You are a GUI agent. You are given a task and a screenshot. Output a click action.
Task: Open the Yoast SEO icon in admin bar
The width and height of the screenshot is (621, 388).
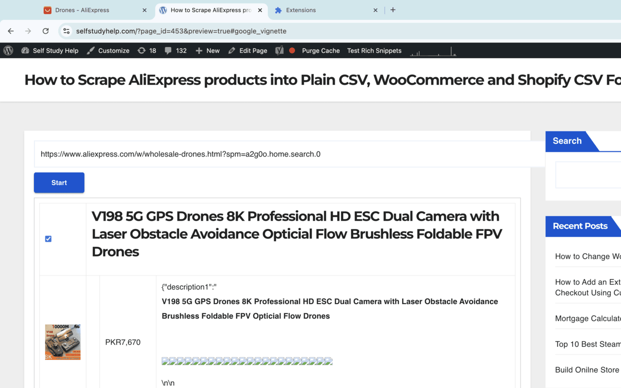coord(279,50)
